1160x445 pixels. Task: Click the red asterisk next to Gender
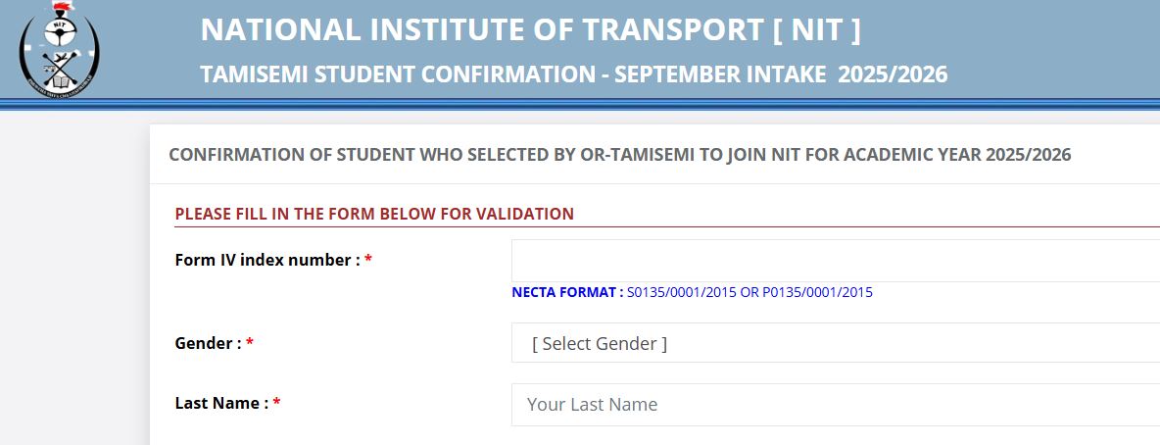point(249,344)
